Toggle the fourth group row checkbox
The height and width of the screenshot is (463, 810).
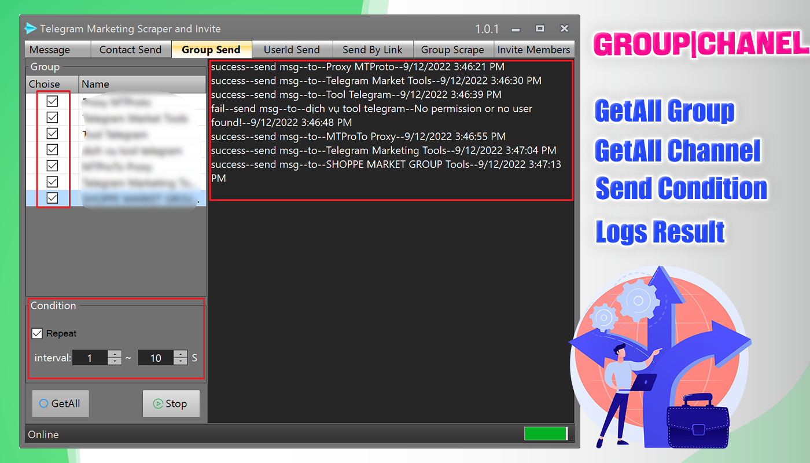pos(52,150)
